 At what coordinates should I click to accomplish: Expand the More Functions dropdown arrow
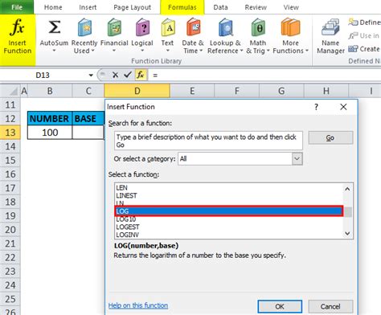coord(307,51)
